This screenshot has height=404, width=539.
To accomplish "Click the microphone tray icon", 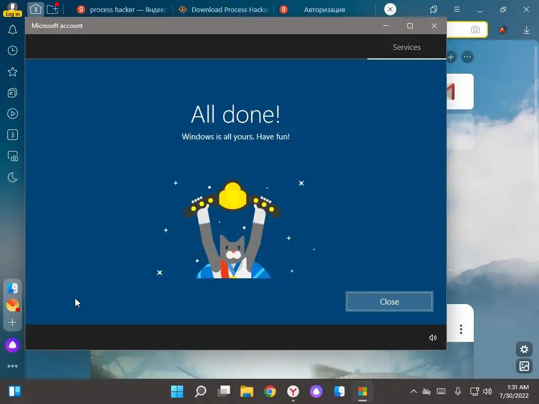I will [458, 391].
